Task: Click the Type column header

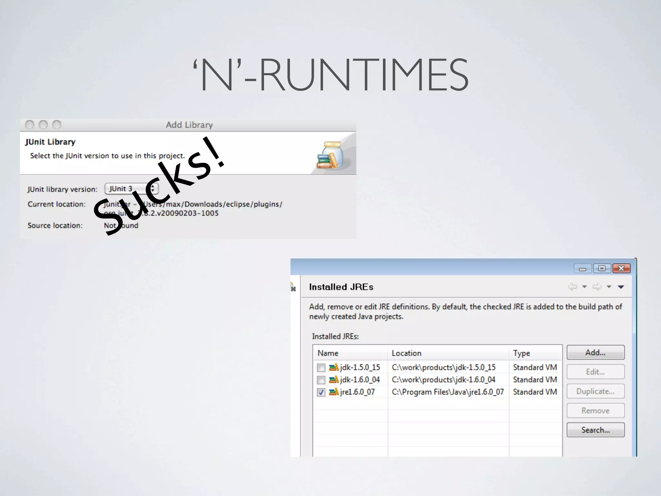Action: [x=522, y=353]
